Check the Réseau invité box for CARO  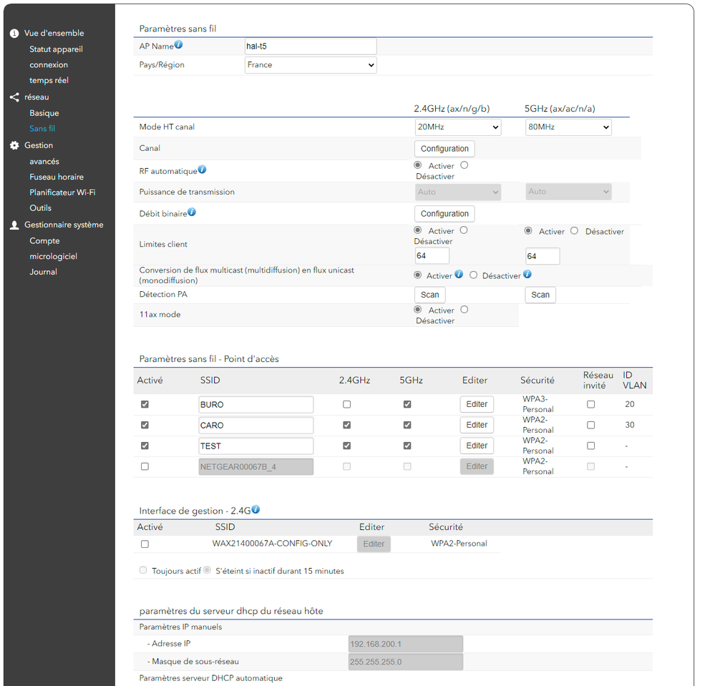(x=590, y=425)
